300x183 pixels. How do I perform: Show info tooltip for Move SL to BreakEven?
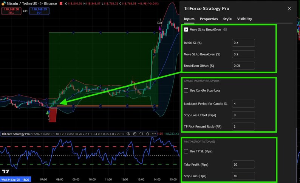225,29
